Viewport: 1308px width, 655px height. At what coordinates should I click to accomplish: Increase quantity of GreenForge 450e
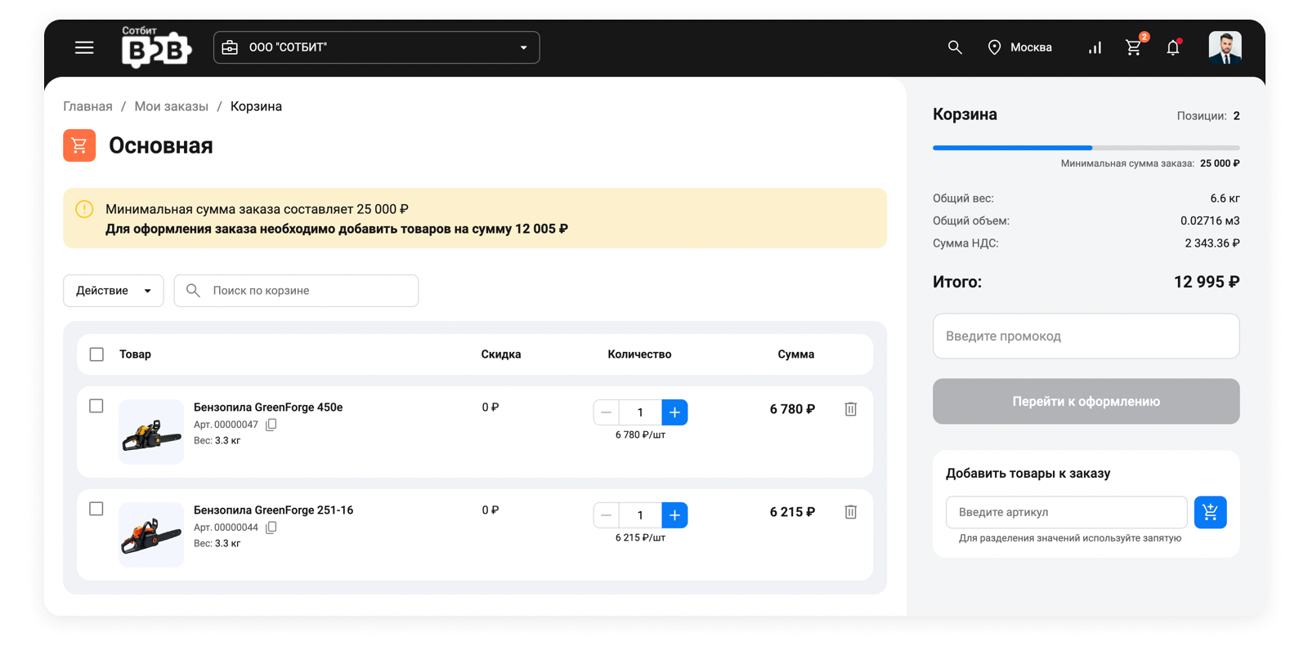pos(674,412)
